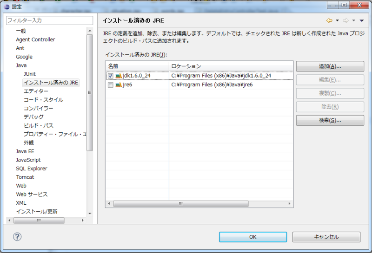The width and height of the screenshot is (372, 253).
Task: Select Ant in the preferences tree
Action: pyautogui.click(x=20, y=48)
